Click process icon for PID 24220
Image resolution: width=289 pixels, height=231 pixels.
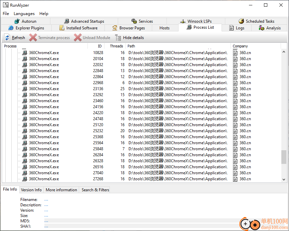click(24, 113)
